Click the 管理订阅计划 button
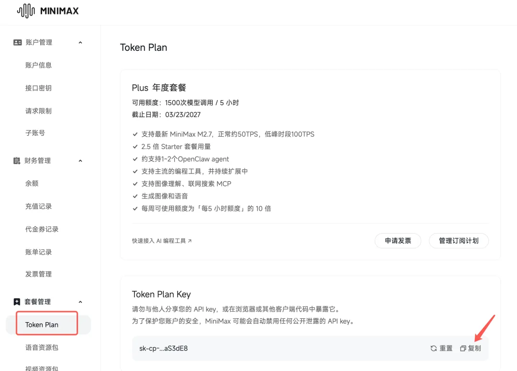This screenshot has height=371, width=517. [x=459, y=241]
